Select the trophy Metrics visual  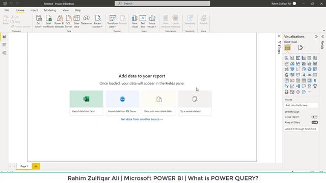315,86
